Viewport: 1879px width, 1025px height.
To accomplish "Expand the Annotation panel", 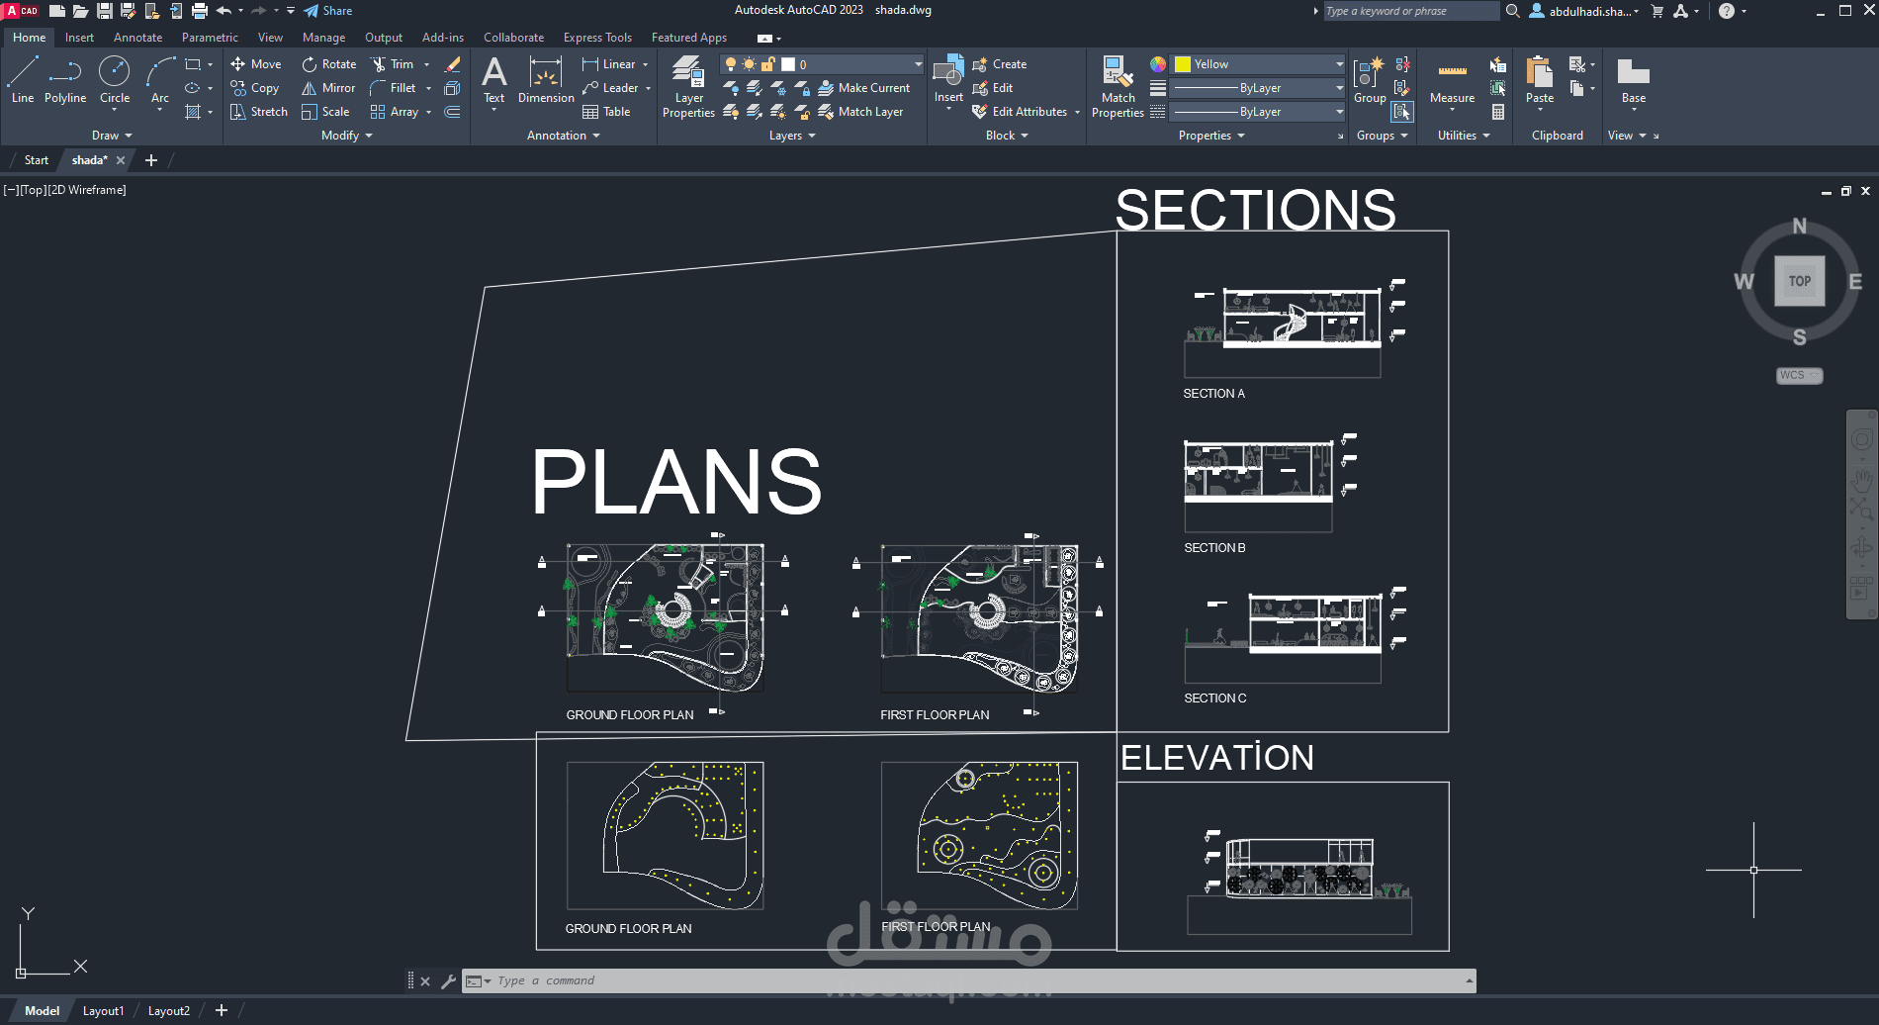I will pyautogui.click(x=564, y=136).
